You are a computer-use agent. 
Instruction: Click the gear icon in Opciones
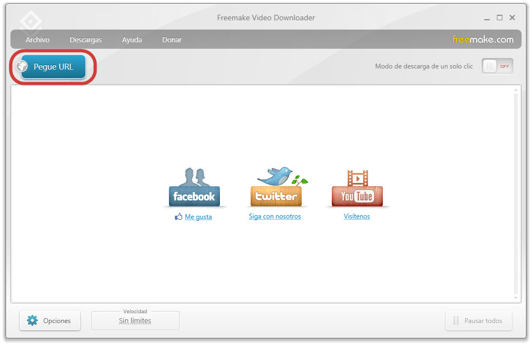click(x=32, y=320)
